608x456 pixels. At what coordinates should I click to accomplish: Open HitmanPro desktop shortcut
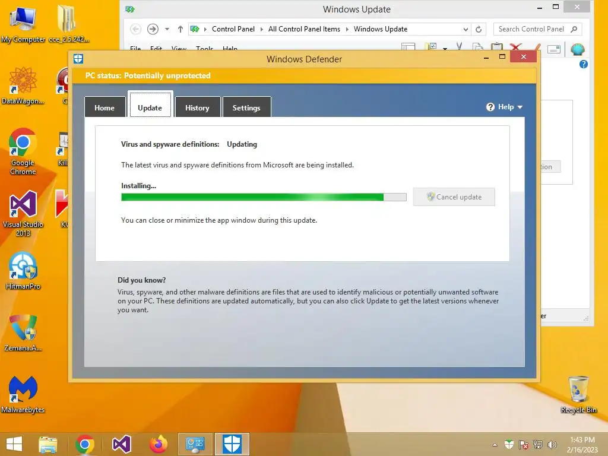point(23,271)
